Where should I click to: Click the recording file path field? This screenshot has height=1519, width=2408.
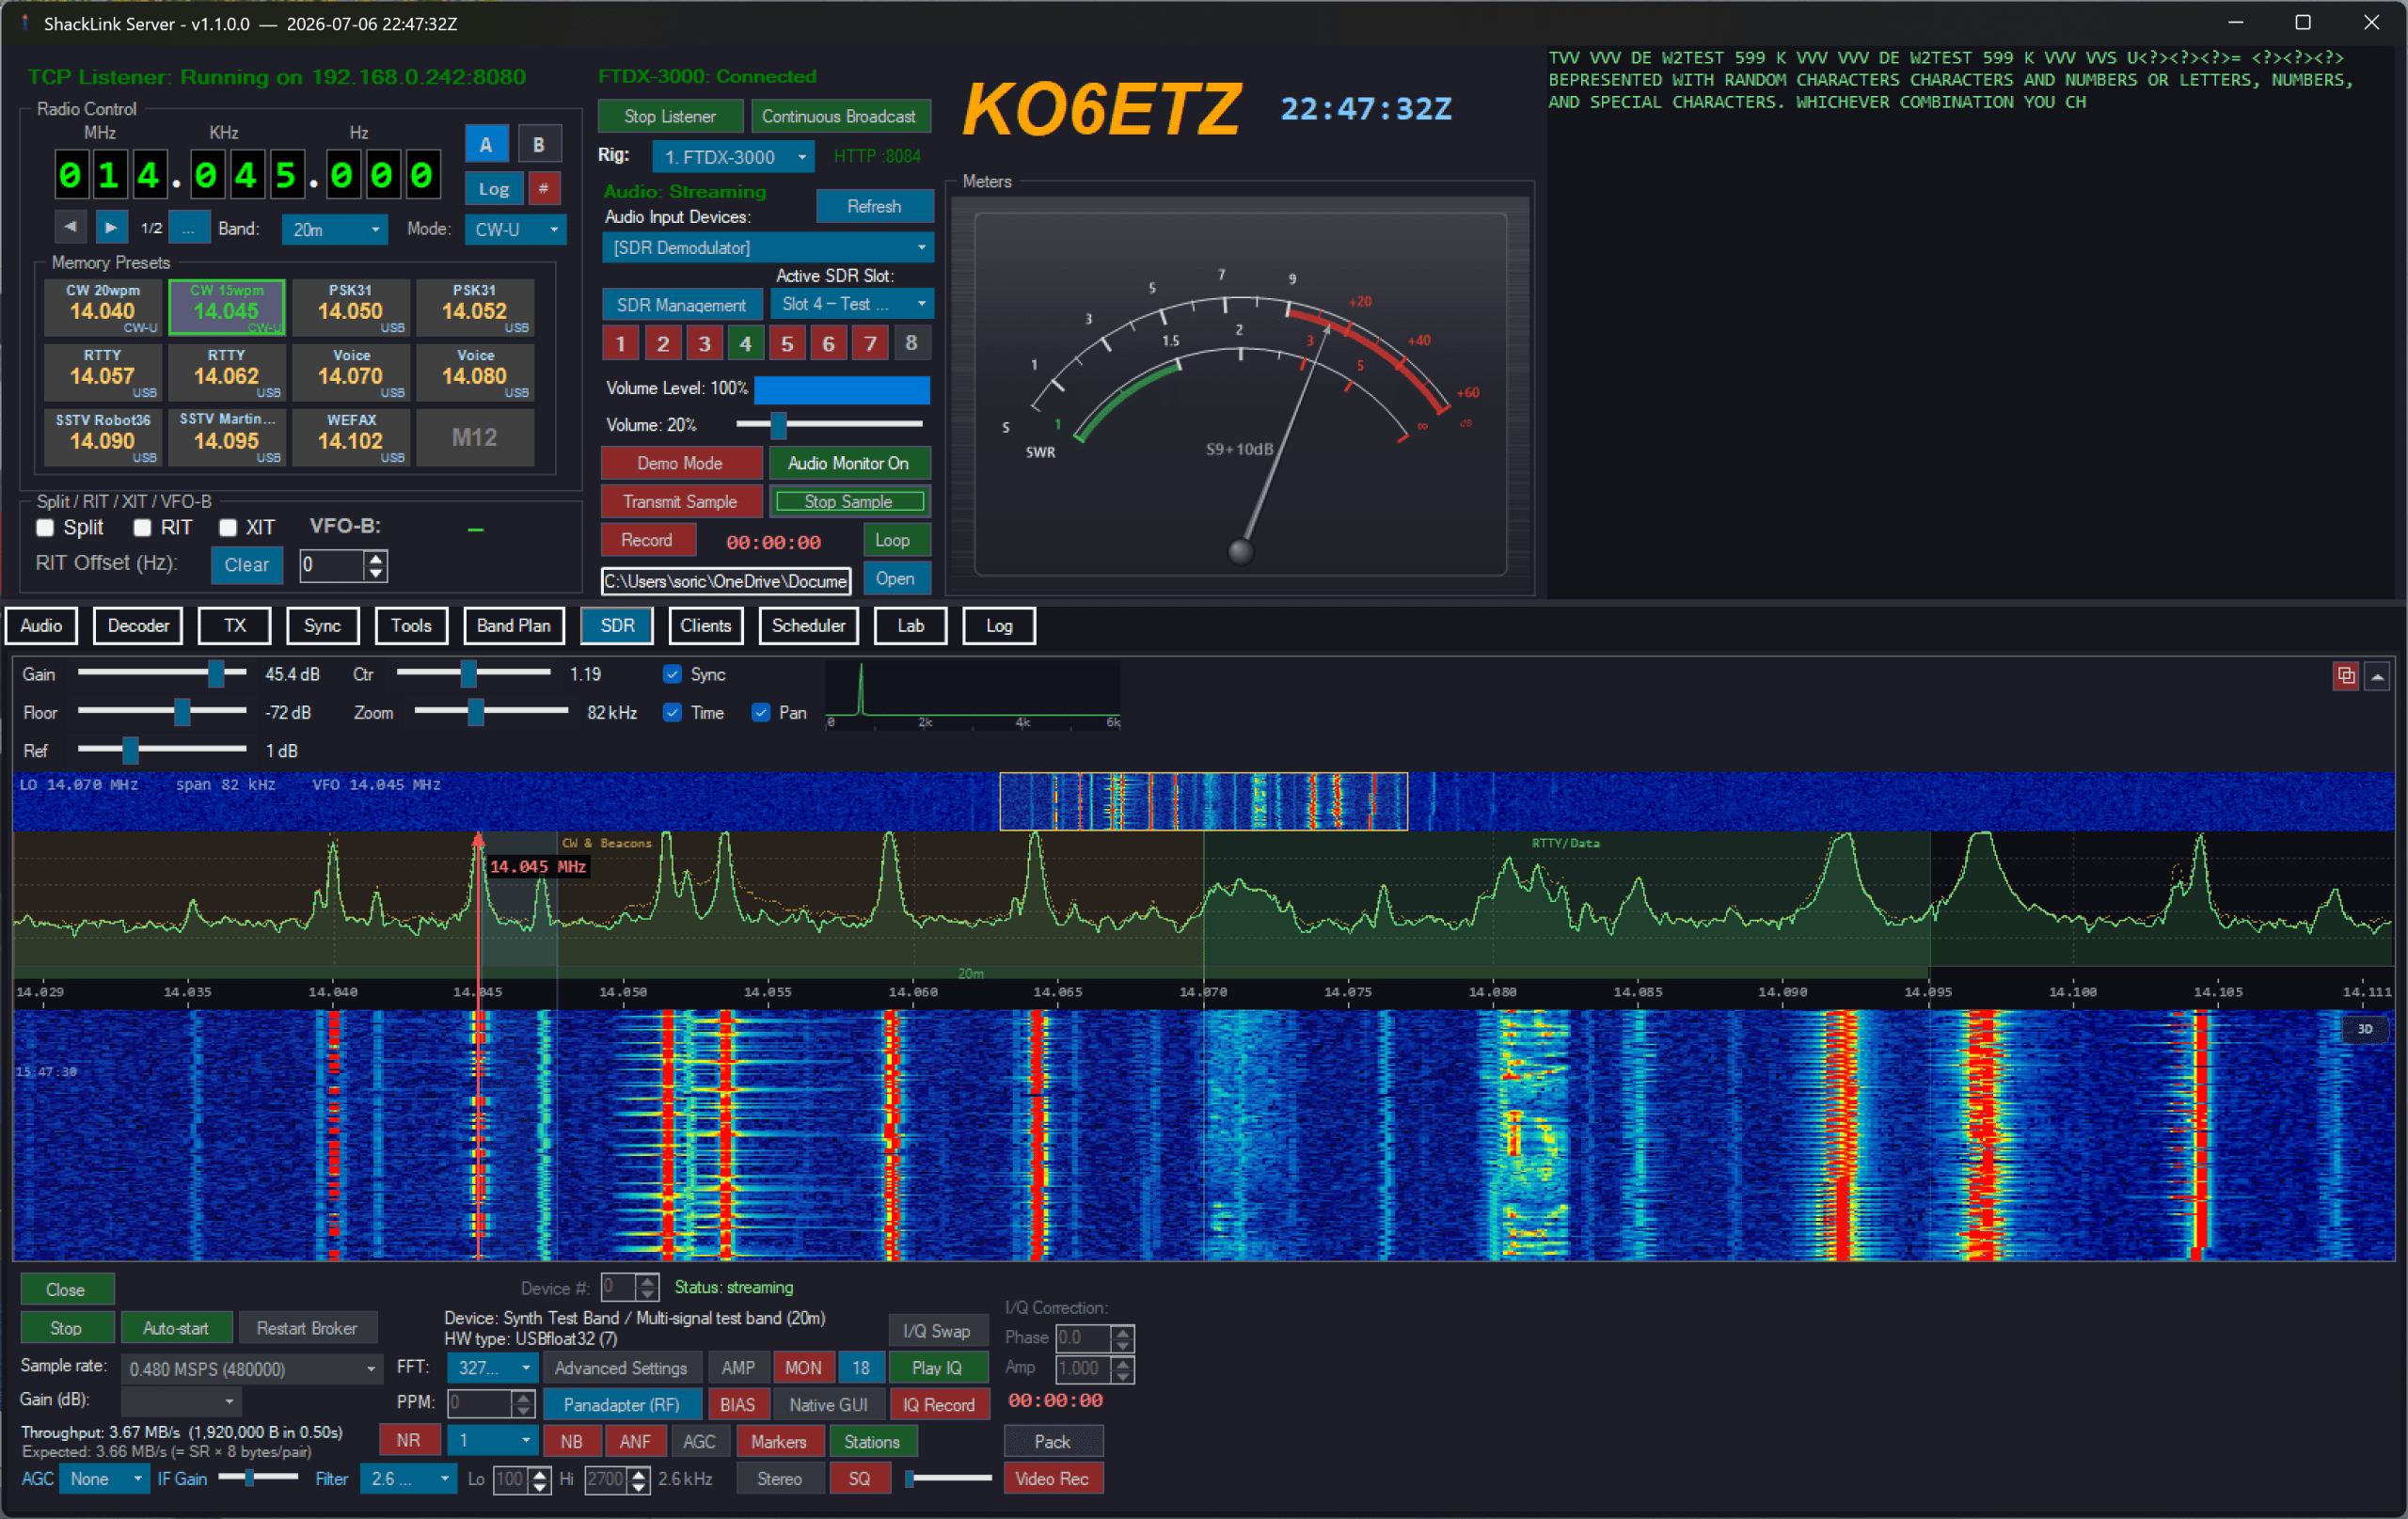pos(726,580)
